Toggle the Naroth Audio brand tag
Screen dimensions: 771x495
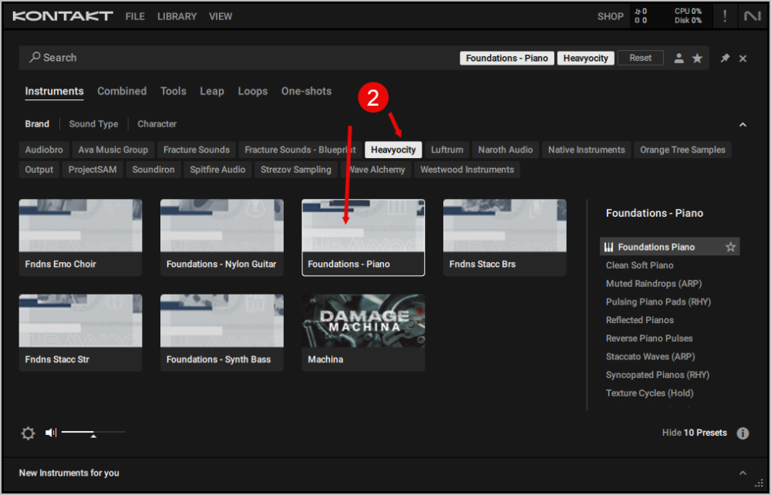pos(506,150)
